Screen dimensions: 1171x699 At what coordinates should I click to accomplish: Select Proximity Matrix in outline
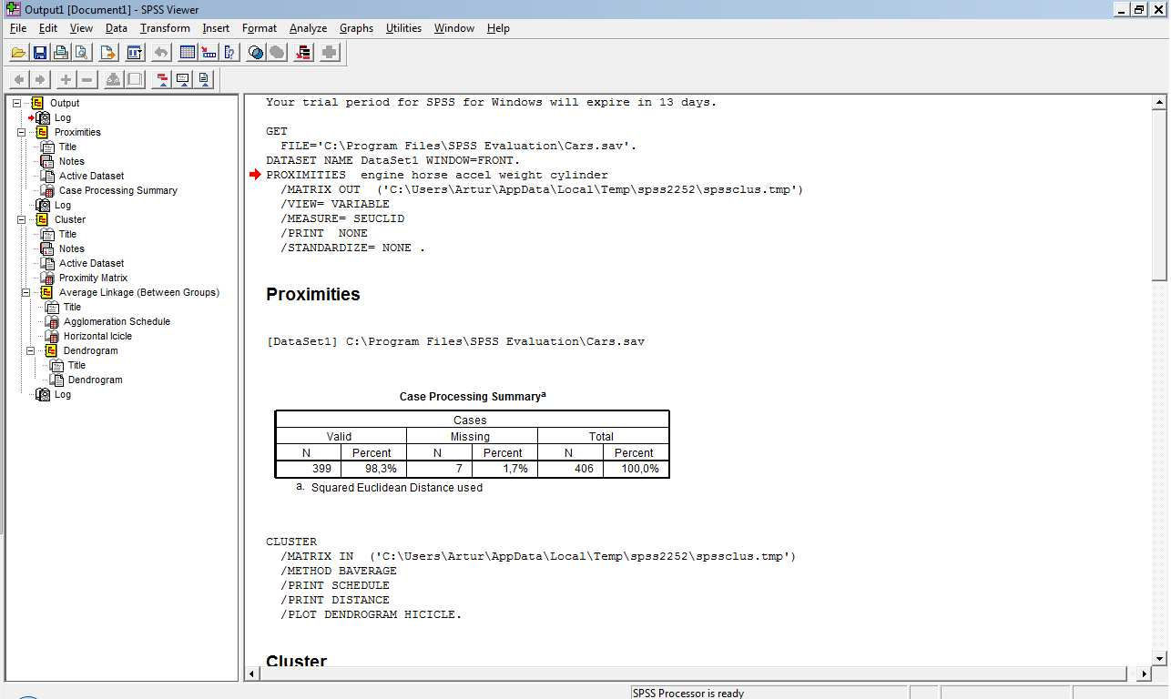coord(93,278)
